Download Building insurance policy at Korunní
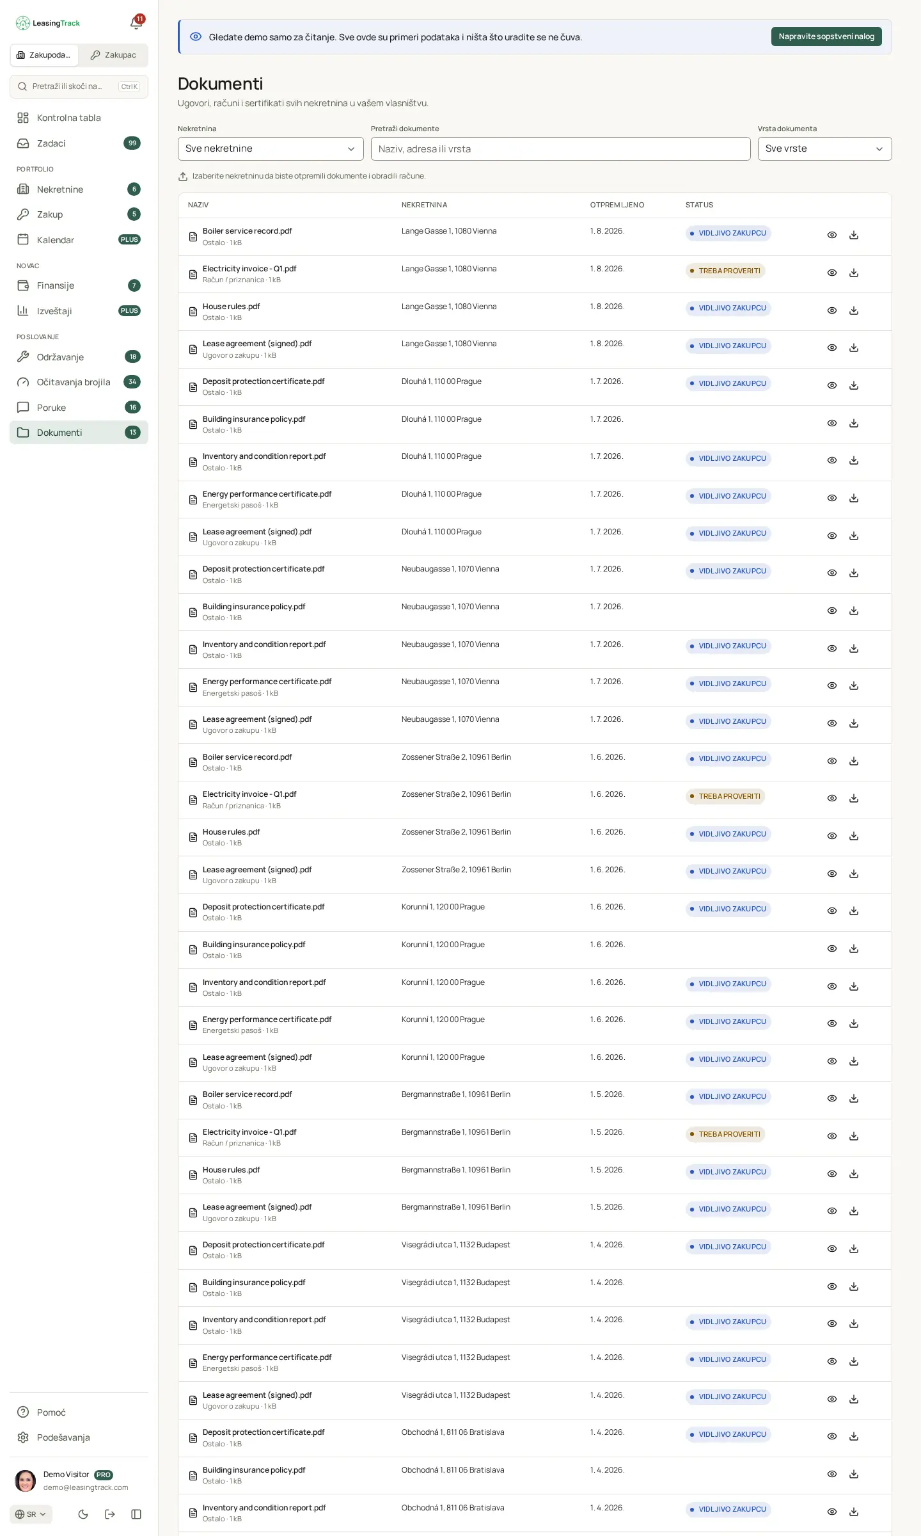921x1536 pixels. [x=853, y=948]
